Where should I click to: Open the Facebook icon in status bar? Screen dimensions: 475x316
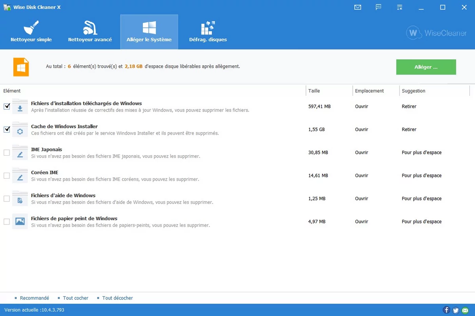click(x=446, y=310)
